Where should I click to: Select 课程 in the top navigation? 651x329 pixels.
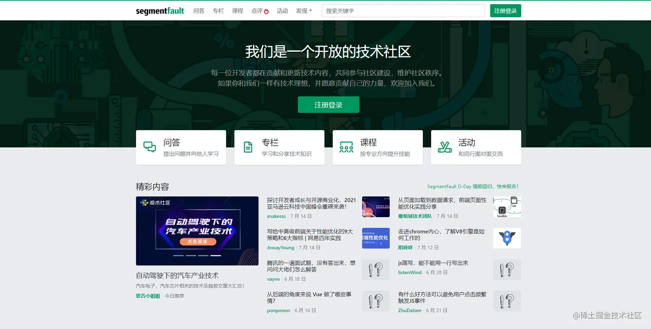click(238, 11)
